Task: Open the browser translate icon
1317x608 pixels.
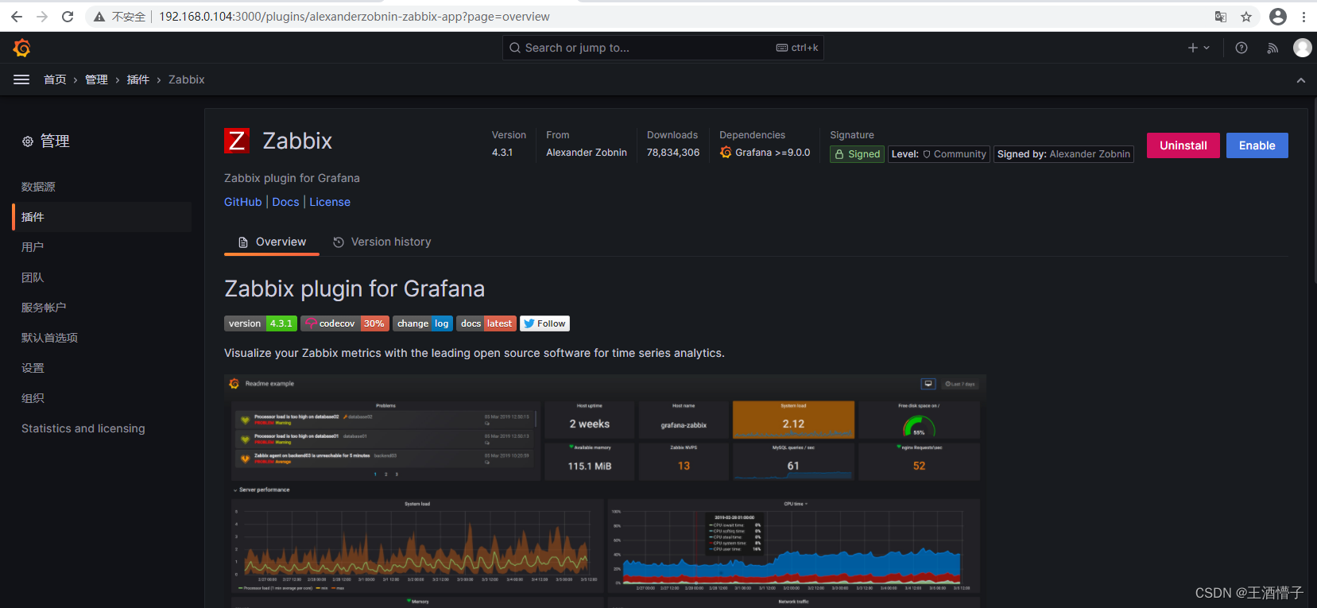Action: click(1221, 16)
